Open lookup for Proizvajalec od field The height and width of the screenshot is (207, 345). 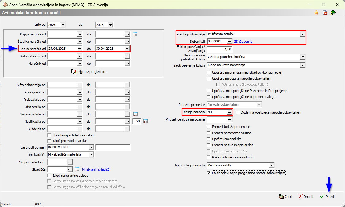(x=79, y=99)
